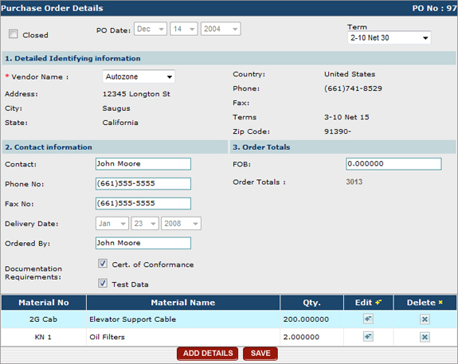Delete the Oil Filters row
The image size is (458, 364).
tap(425, 337)
